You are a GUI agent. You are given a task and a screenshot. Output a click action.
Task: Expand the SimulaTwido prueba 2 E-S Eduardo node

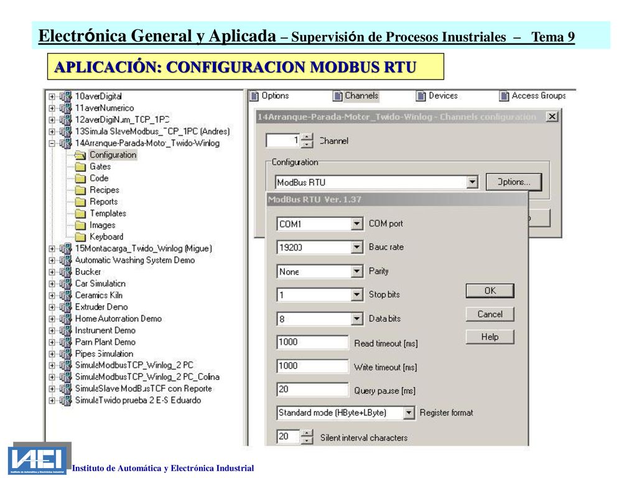(x=52, y=401)
